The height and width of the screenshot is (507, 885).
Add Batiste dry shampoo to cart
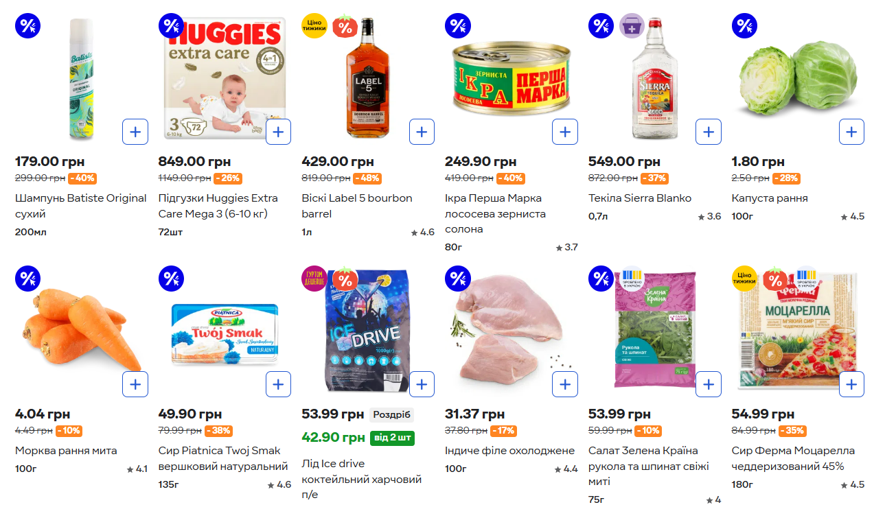[135, 132]
